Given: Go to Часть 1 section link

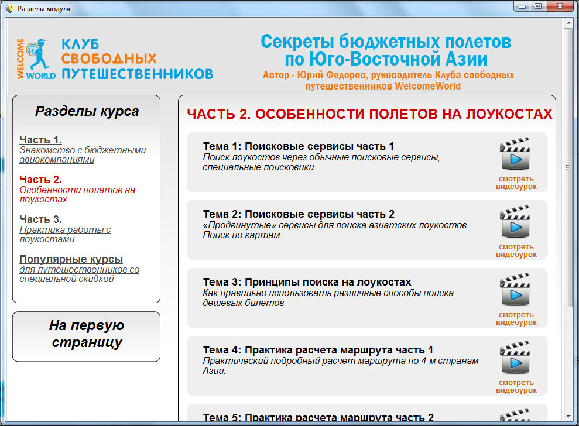Looking at the screenshot, I should (x=40, y=139).
